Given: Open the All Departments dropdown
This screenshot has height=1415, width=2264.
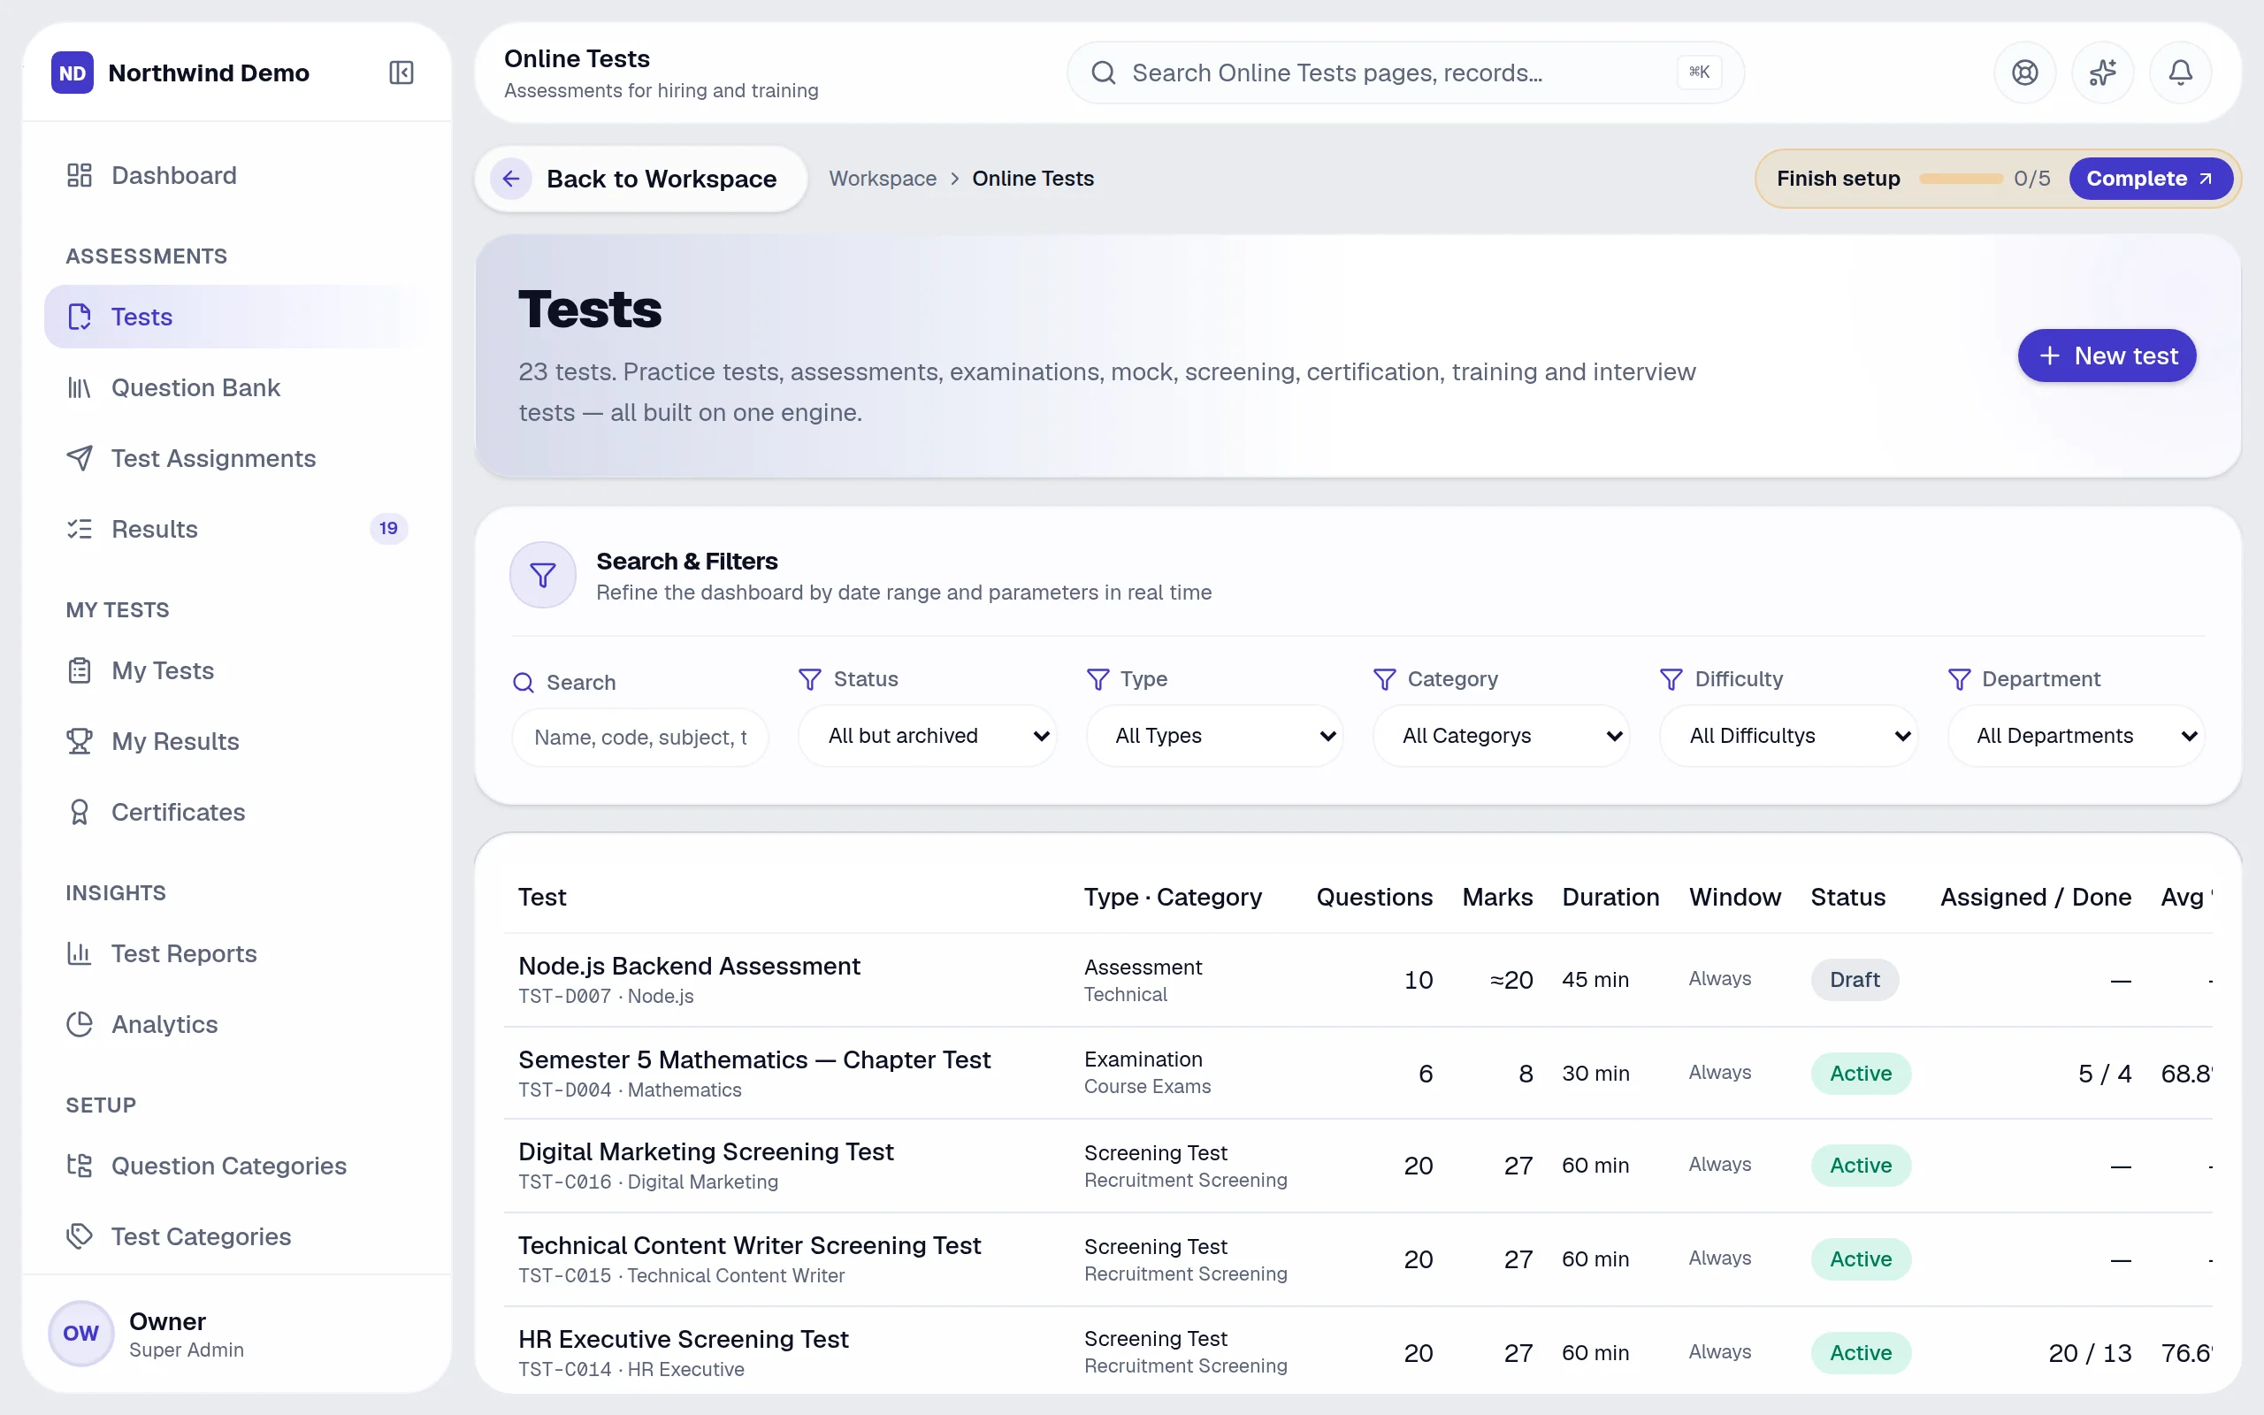Looking at the screenshot, I should [x=2076, y=736].
